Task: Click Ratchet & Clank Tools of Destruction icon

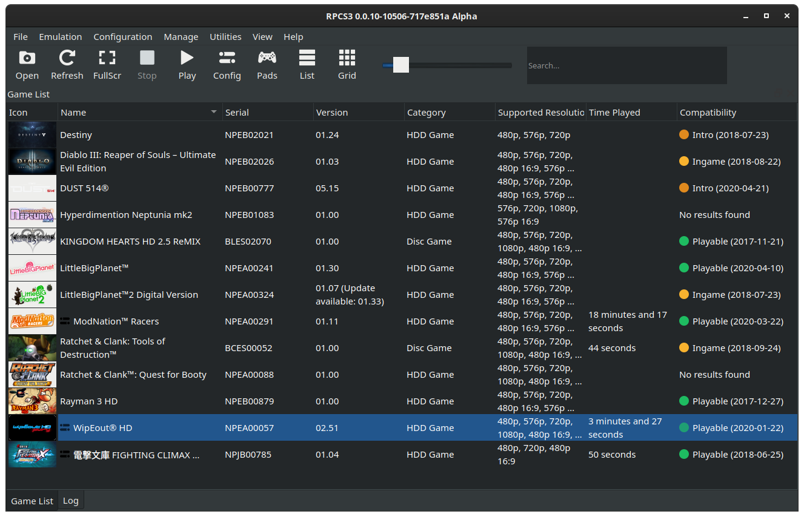Action: pos(33,348)
